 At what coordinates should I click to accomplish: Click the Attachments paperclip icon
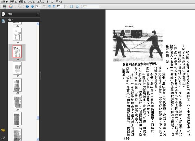tap(3, 137)
